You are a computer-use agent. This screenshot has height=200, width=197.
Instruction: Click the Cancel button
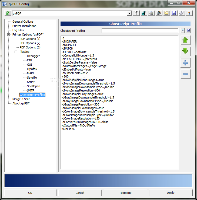80,193
